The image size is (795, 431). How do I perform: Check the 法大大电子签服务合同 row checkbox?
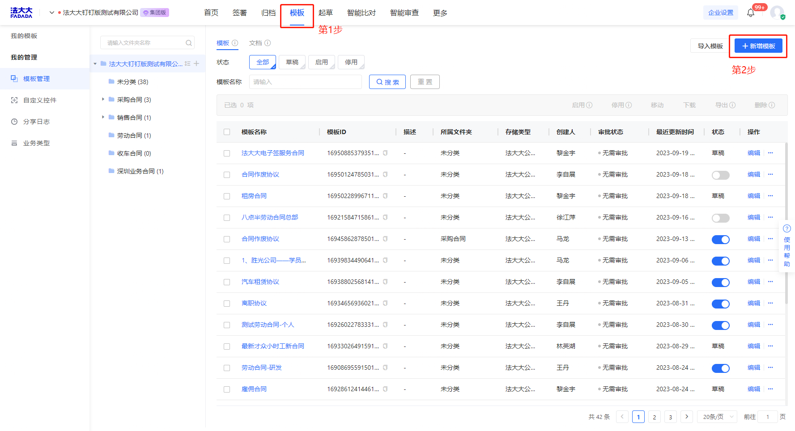point(227,153)
